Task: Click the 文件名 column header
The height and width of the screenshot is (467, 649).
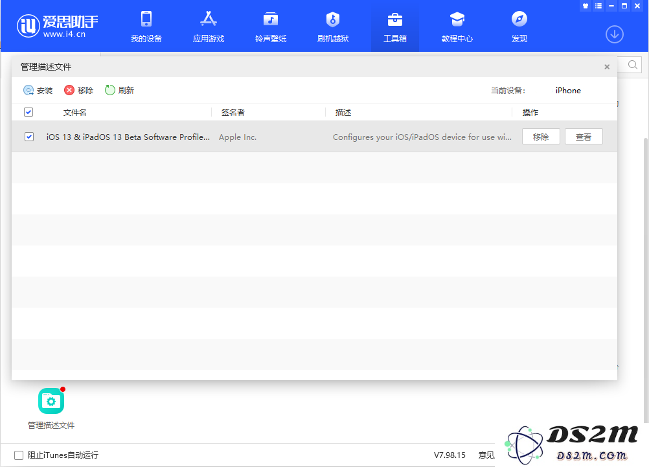Action: click(x=75, y=112)
